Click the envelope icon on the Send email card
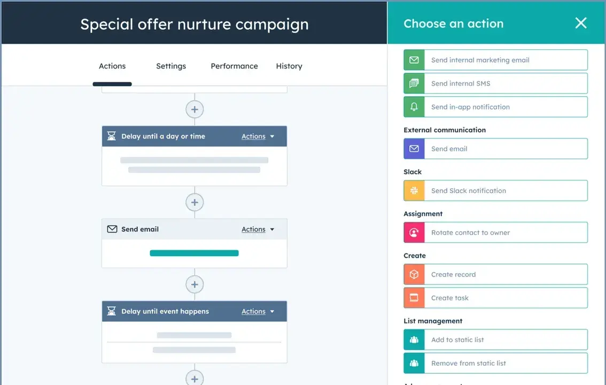 (x=112, y=229)
